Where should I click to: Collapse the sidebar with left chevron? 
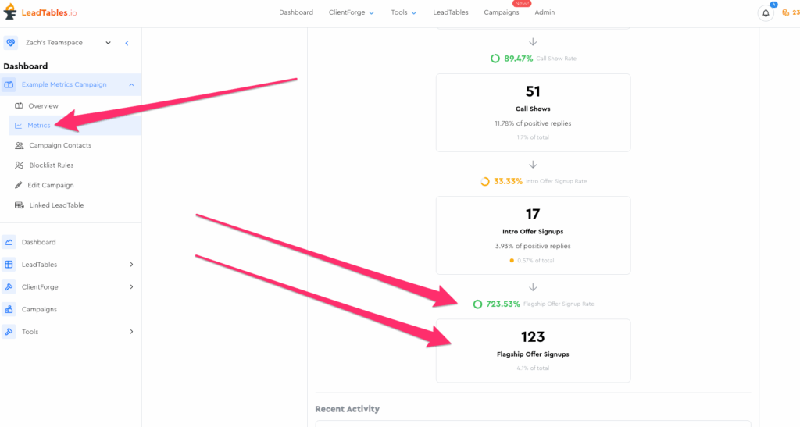click(x=127, y=43)
